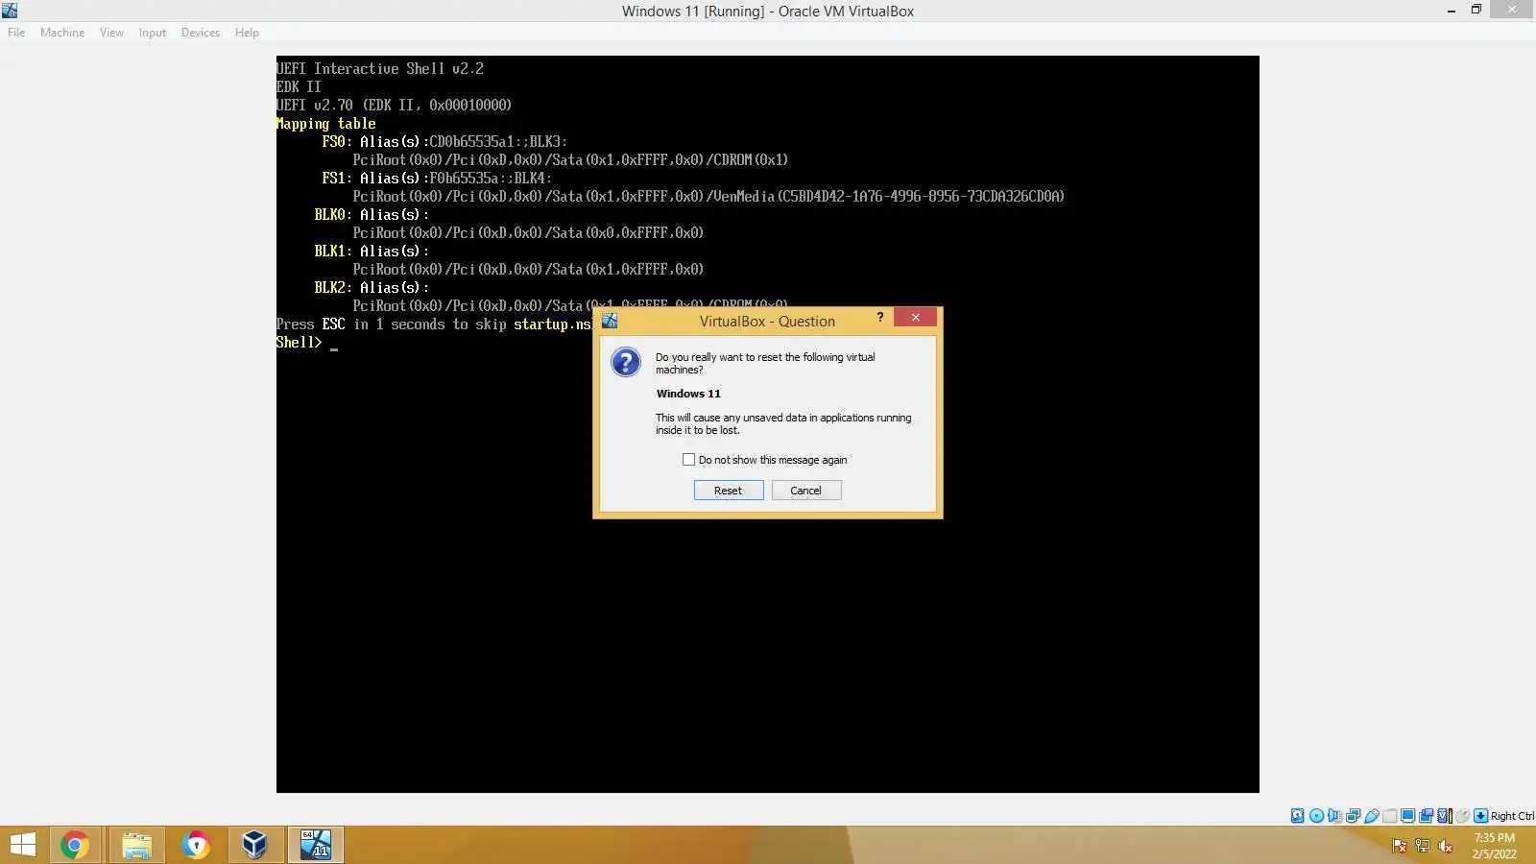The image size is (1536, 864).
Task: Click the 'Do you really want to reset' message
Action: (x=765, y=363)
